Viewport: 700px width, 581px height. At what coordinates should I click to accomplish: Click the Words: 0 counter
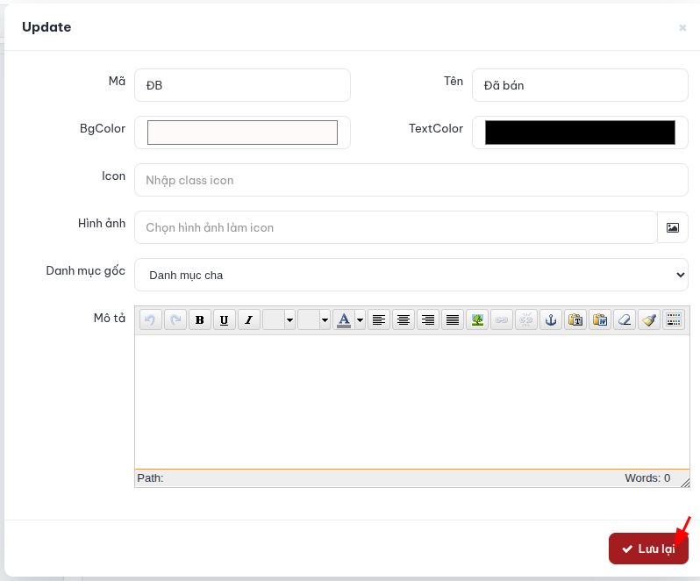[647, 477]
